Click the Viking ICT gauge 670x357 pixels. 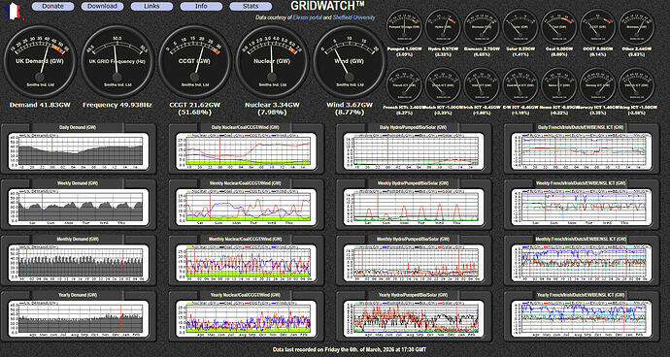tap(636, 85)
